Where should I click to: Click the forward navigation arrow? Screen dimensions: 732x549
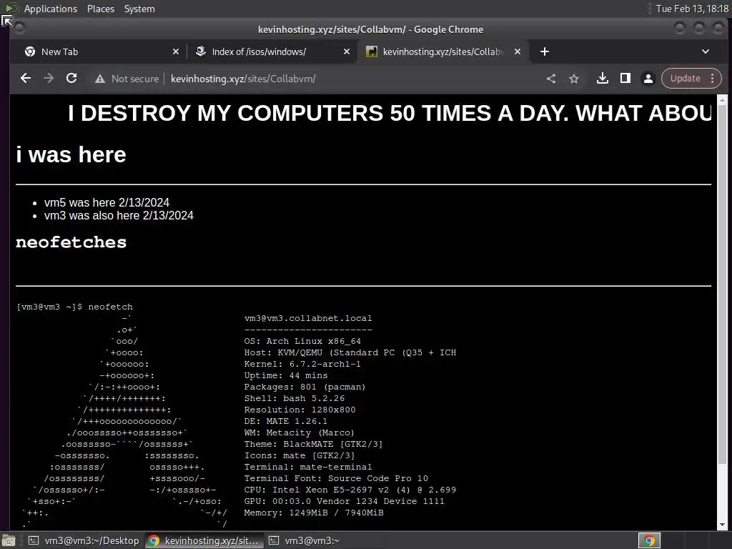click(49, 79)
